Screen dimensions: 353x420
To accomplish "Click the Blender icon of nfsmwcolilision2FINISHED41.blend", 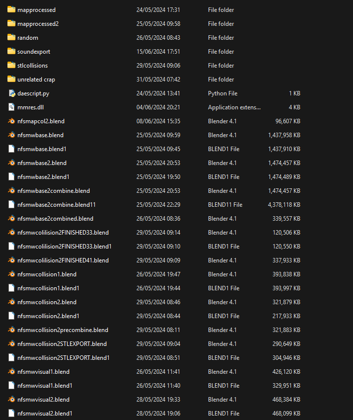I will click(x=11, y=260).
